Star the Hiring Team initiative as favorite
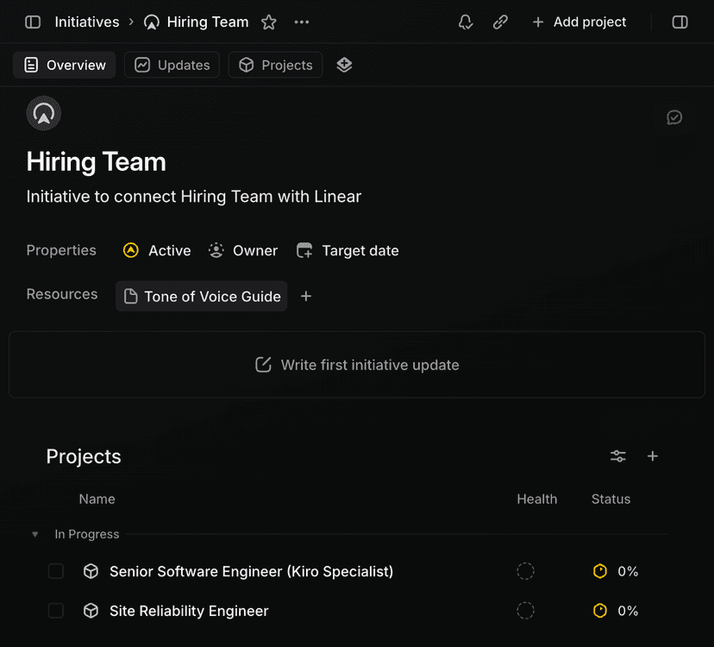The image size is (714, 647). pyautogui.click(x=269, y=22)
